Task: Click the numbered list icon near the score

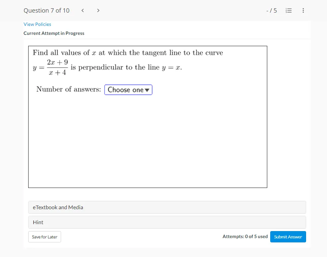Action: [x=288, y=10]
